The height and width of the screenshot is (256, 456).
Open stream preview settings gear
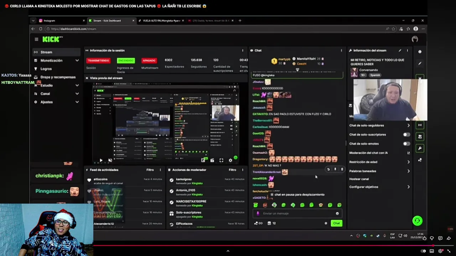click(230, 161)
